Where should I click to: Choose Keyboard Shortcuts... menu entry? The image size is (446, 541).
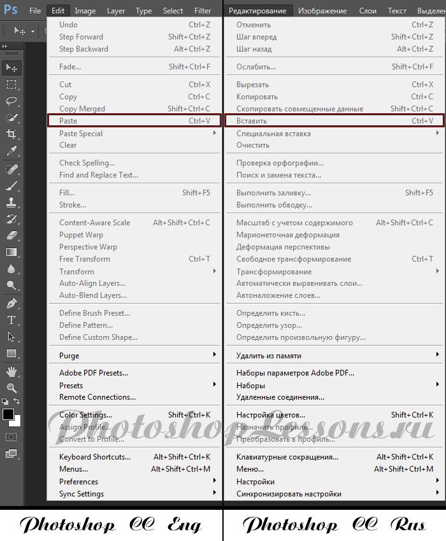95,457
